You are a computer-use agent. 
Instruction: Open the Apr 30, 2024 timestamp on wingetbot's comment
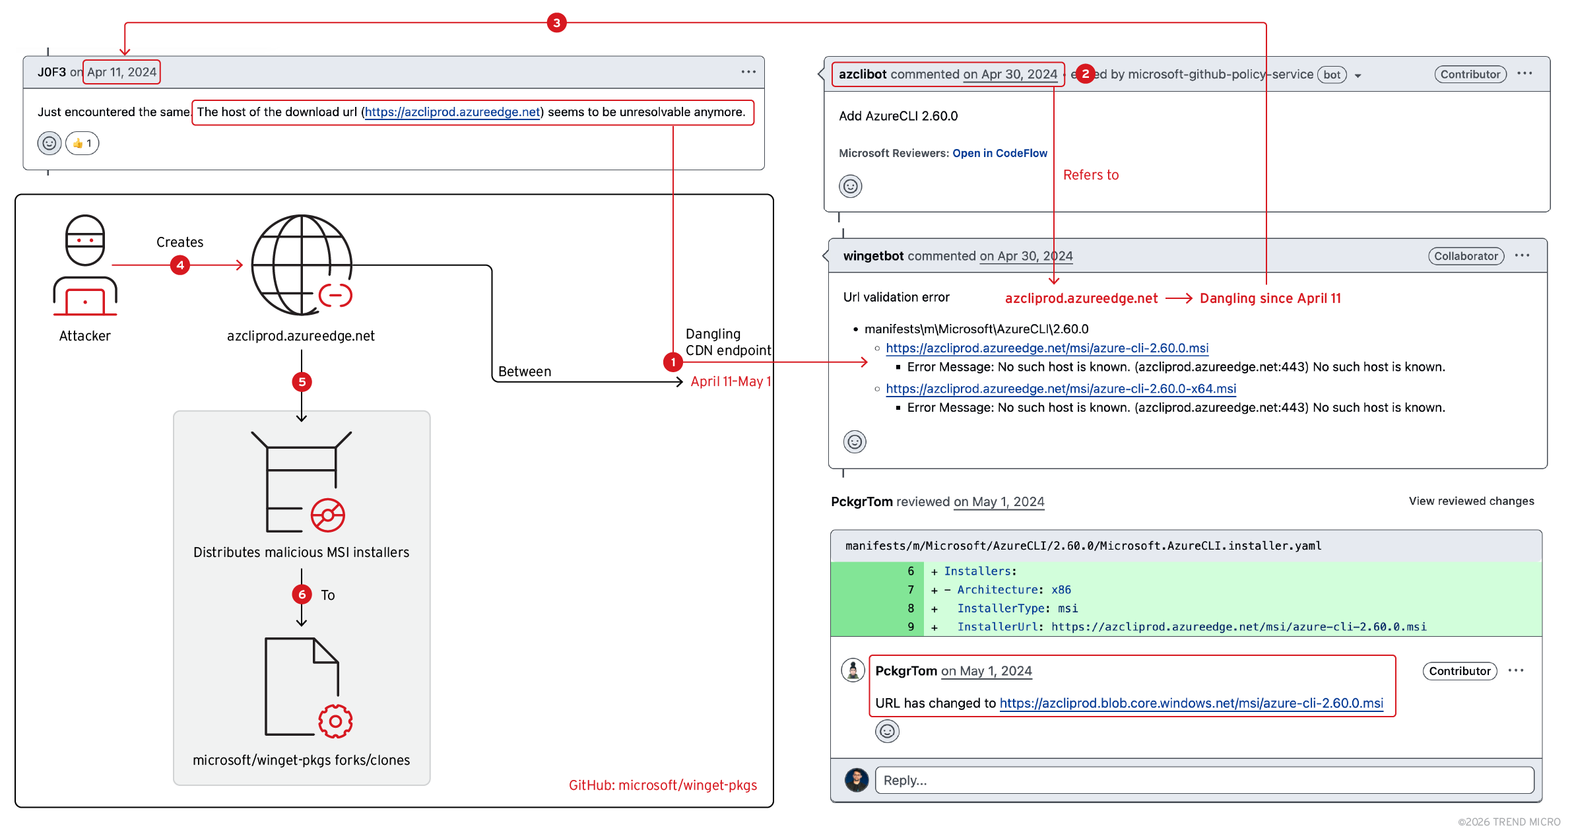pos(1026,256)
